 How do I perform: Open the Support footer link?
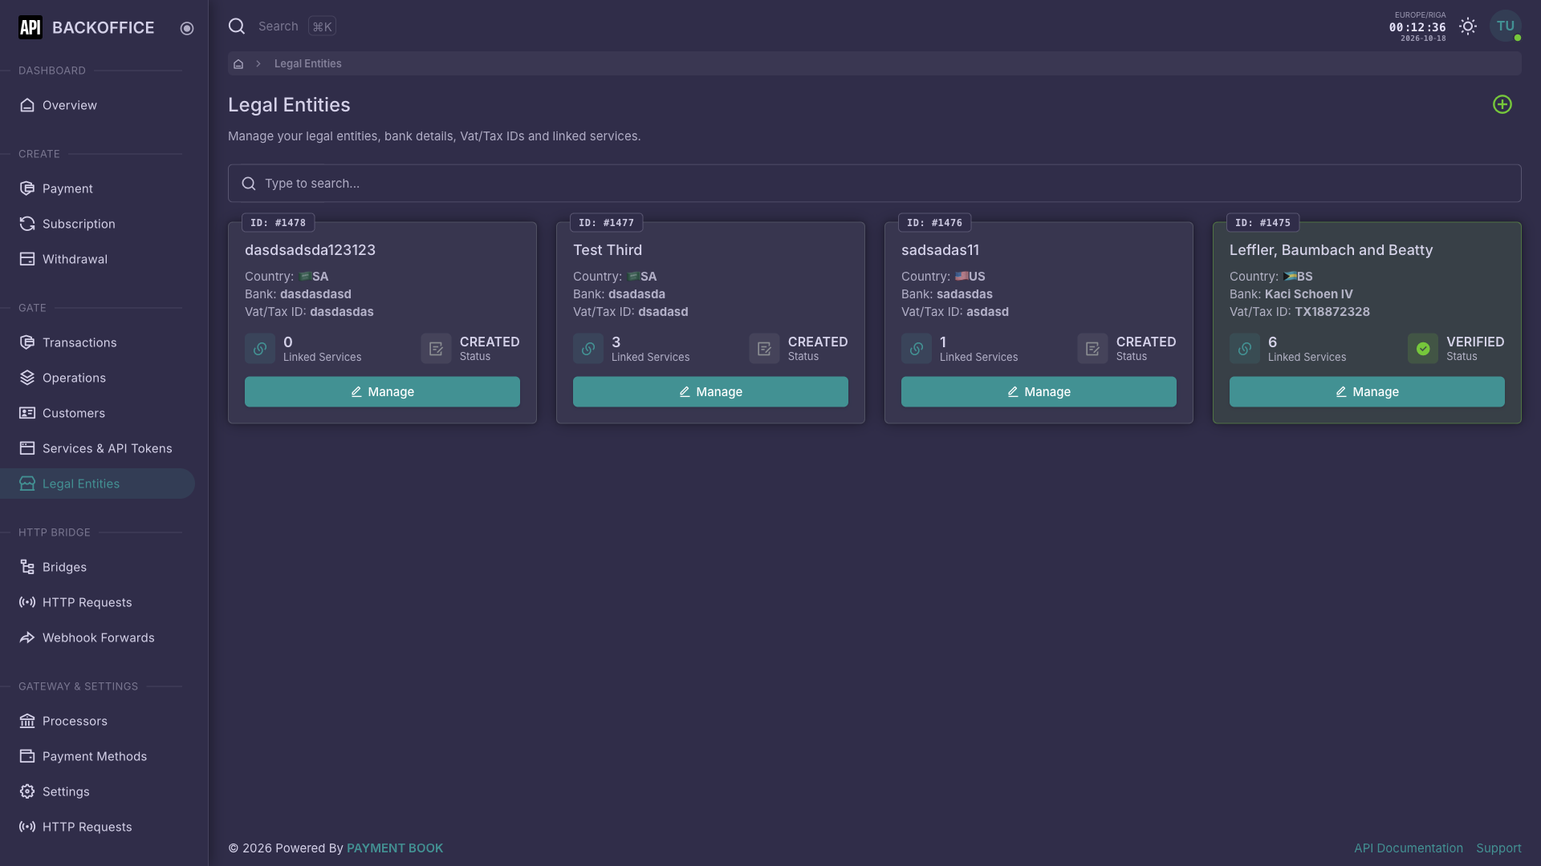1498,848
